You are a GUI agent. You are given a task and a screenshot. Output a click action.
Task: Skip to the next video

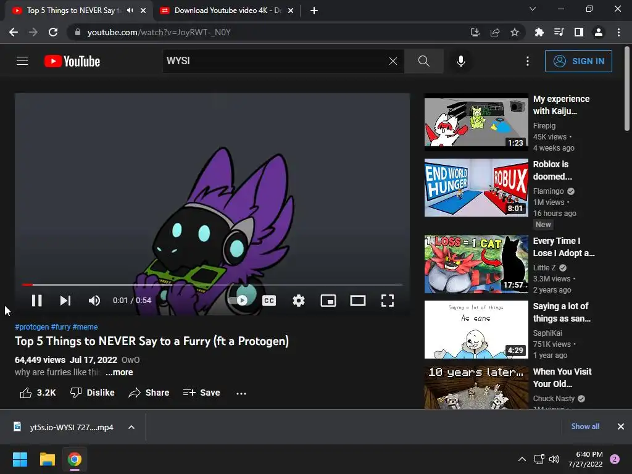pyautogui.click(x=65, y=301)
